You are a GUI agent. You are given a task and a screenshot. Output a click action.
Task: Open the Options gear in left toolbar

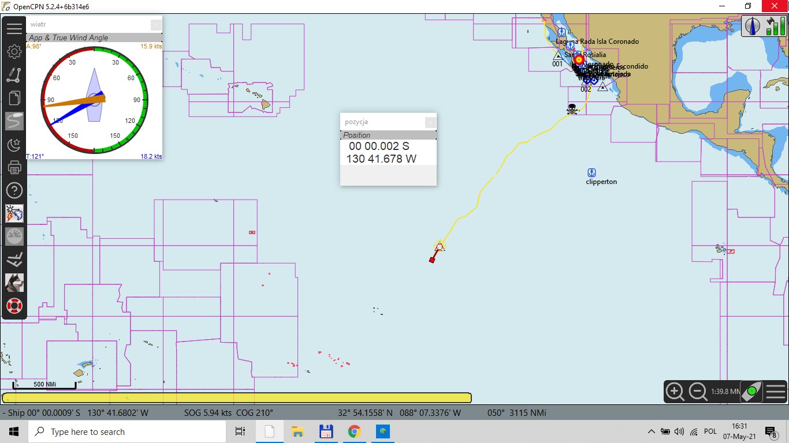click(x=14, y=52)
